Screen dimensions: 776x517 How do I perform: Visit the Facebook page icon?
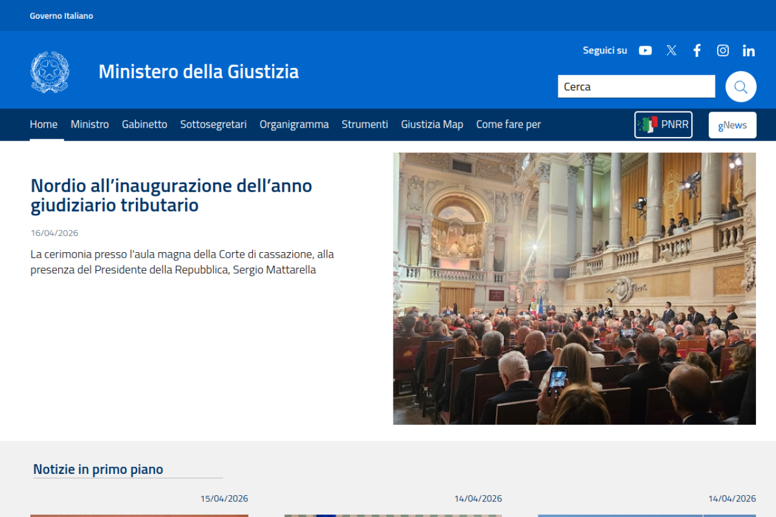pos(697,51)
